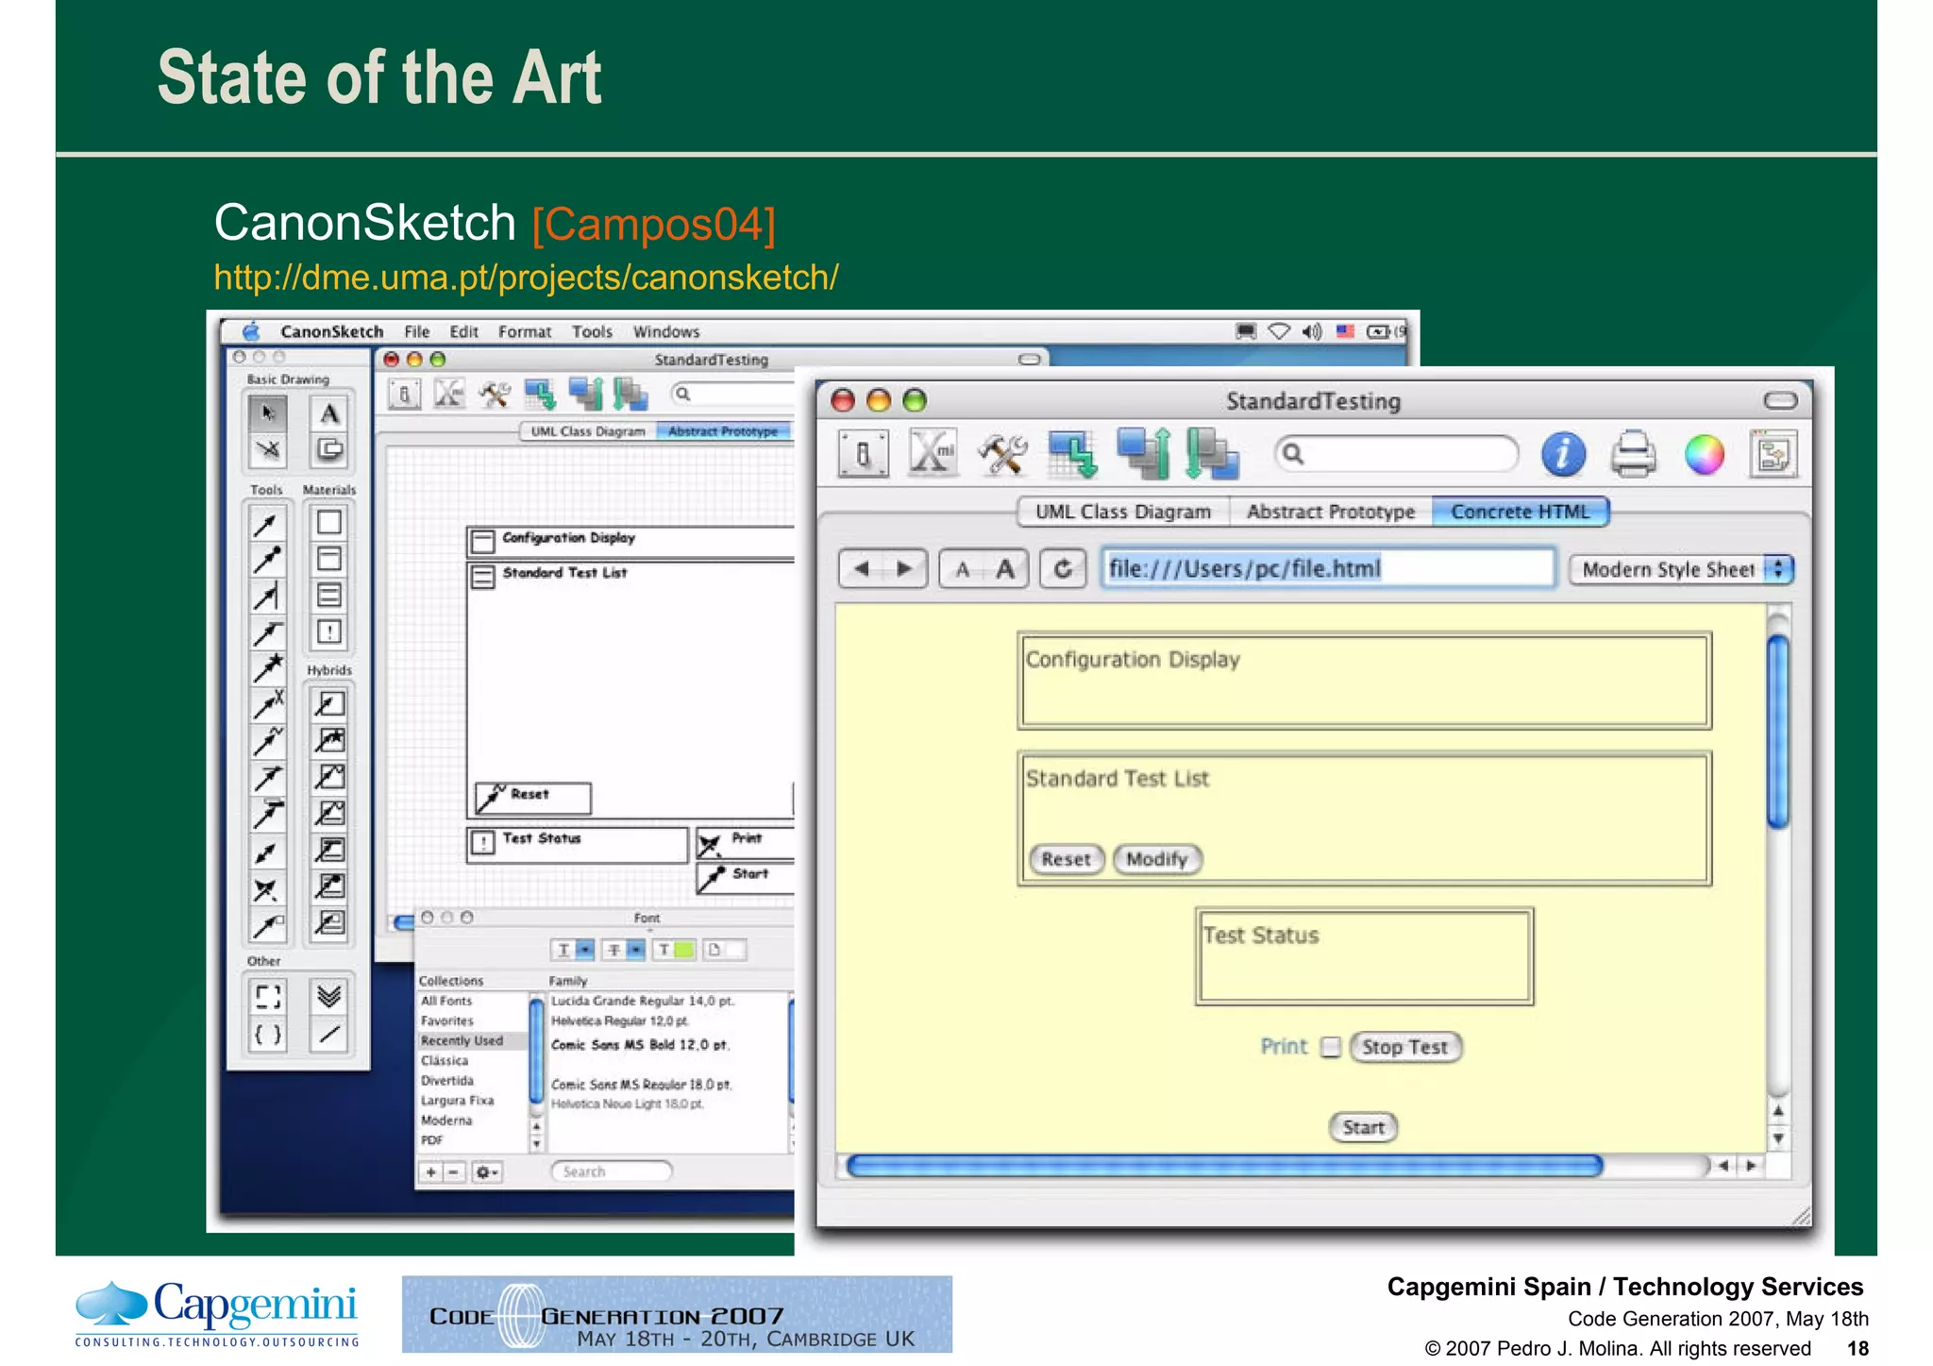The image size is (1933, 1366).
Task: Select Lucida Grande Regular 14,0 pt
Action: (643, 1001)
